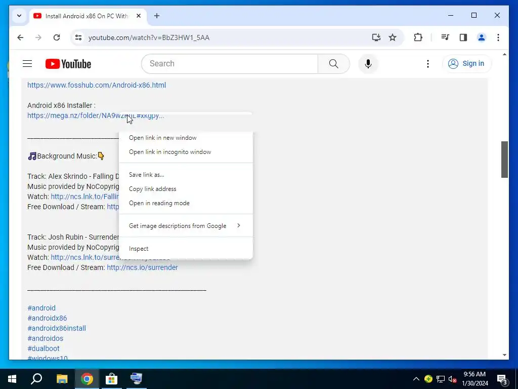Open the tab search dropdown arrow
Viewport: 518px width, 389px height.
[x=19, y=16]
